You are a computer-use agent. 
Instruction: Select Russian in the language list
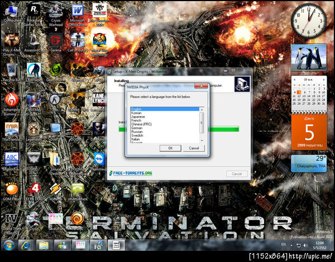pos(165,132)
